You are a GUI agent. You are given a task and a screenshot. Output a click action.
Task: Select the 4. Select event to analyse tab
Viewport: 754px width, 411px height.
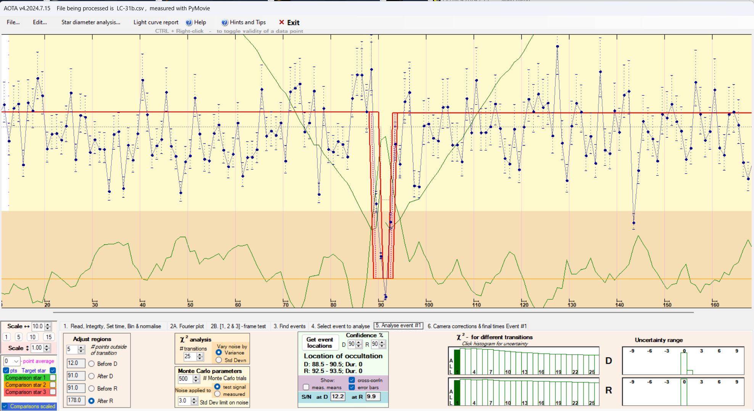click(340, 326)
